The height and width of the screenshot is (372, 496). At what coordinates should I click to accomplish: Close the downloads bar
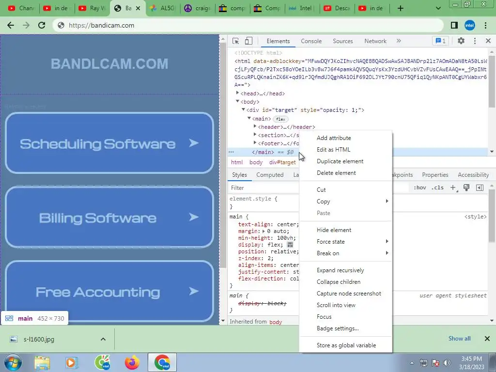pyautogui.click(x=487, y=339)
